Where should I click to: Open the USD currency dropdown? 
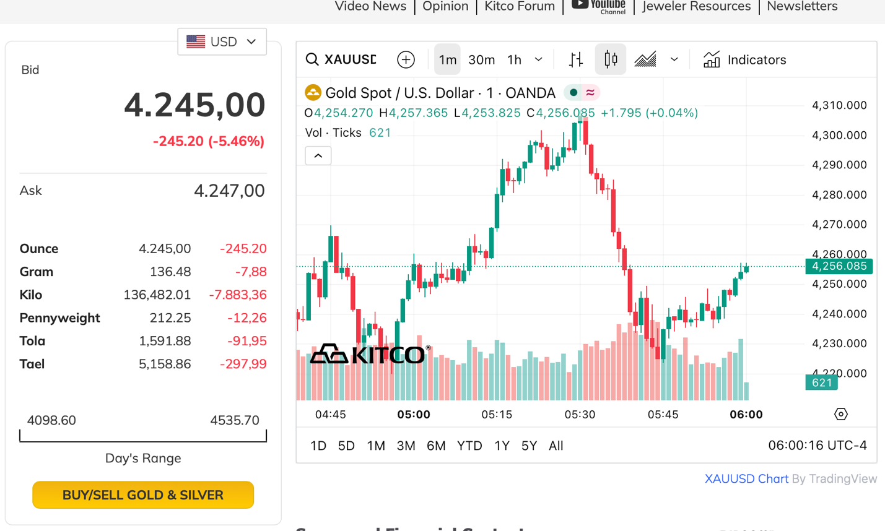pyautogui.click(x=222, y=41)
